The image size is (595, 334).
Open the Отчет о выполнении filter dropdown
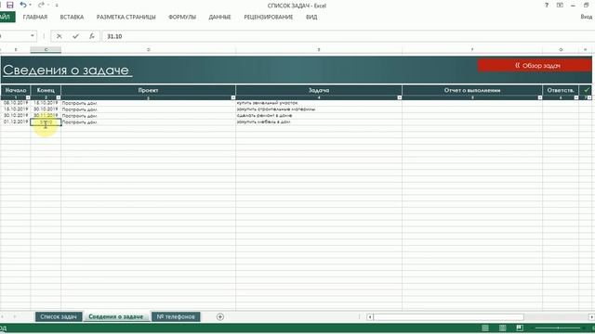click(539, 97)
